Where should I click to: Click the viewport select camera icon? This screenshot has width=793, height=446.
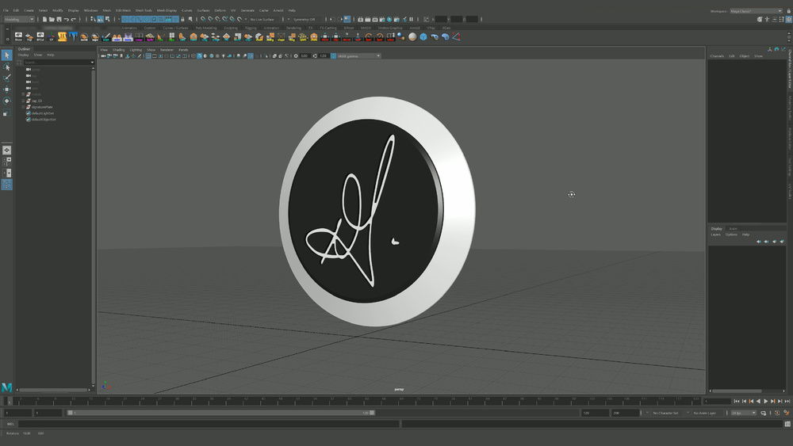tap(103, 56)
